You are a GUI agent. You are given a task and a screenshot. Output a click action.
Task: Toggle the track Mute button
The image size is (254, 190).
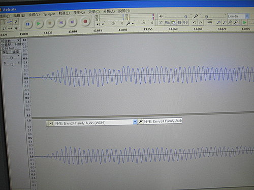tap(6, 52)
